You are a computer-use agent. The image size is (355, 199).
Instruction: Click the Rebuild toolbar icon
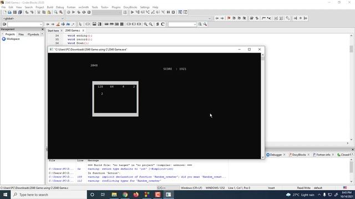click(x=84, y=12)
